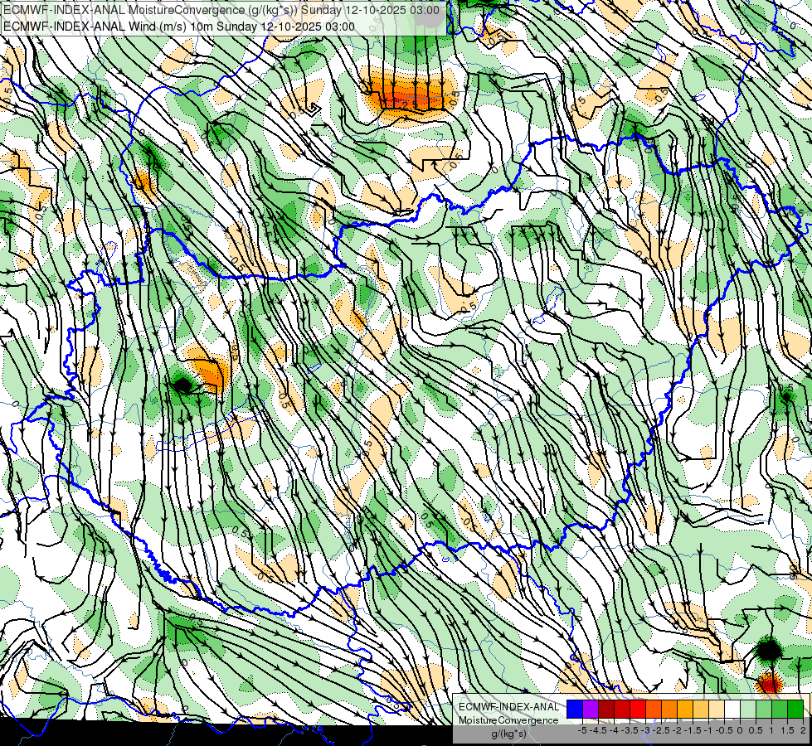The height and width of the screenshot is (746, 812).
Task: Select the legend swatch between -4 and -3.5
Action: pyautogui.click(x=622, y=709)
